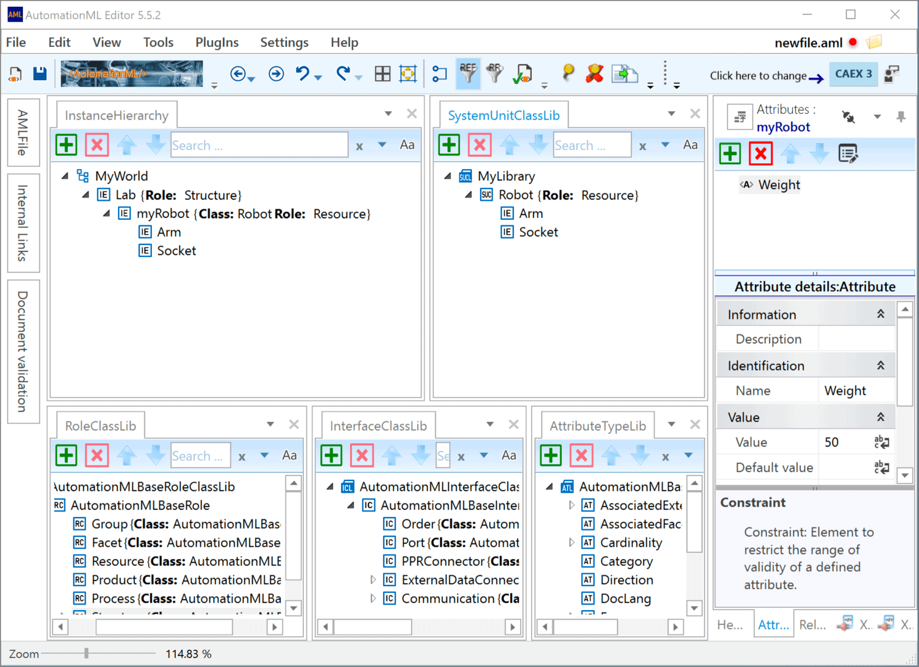Click the Undo arrow icon

tap(303, 73)
